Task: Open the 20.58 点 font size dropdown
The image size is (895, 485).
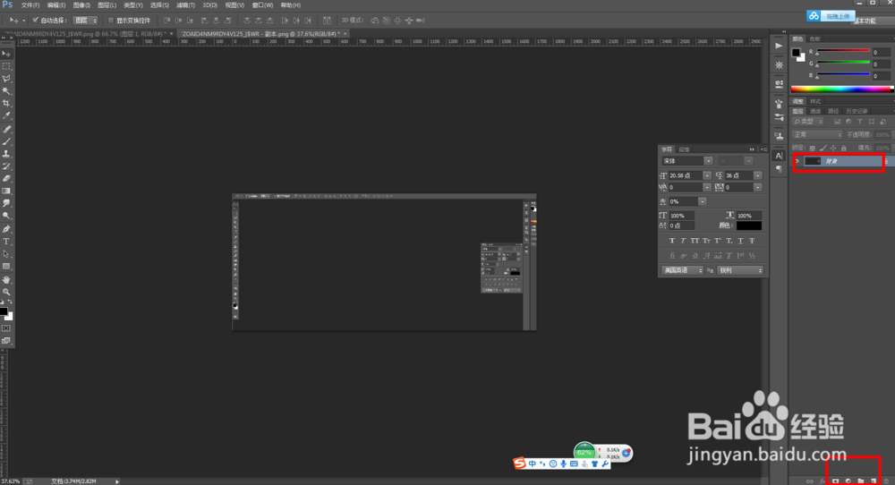Action: tap(707, 175)
